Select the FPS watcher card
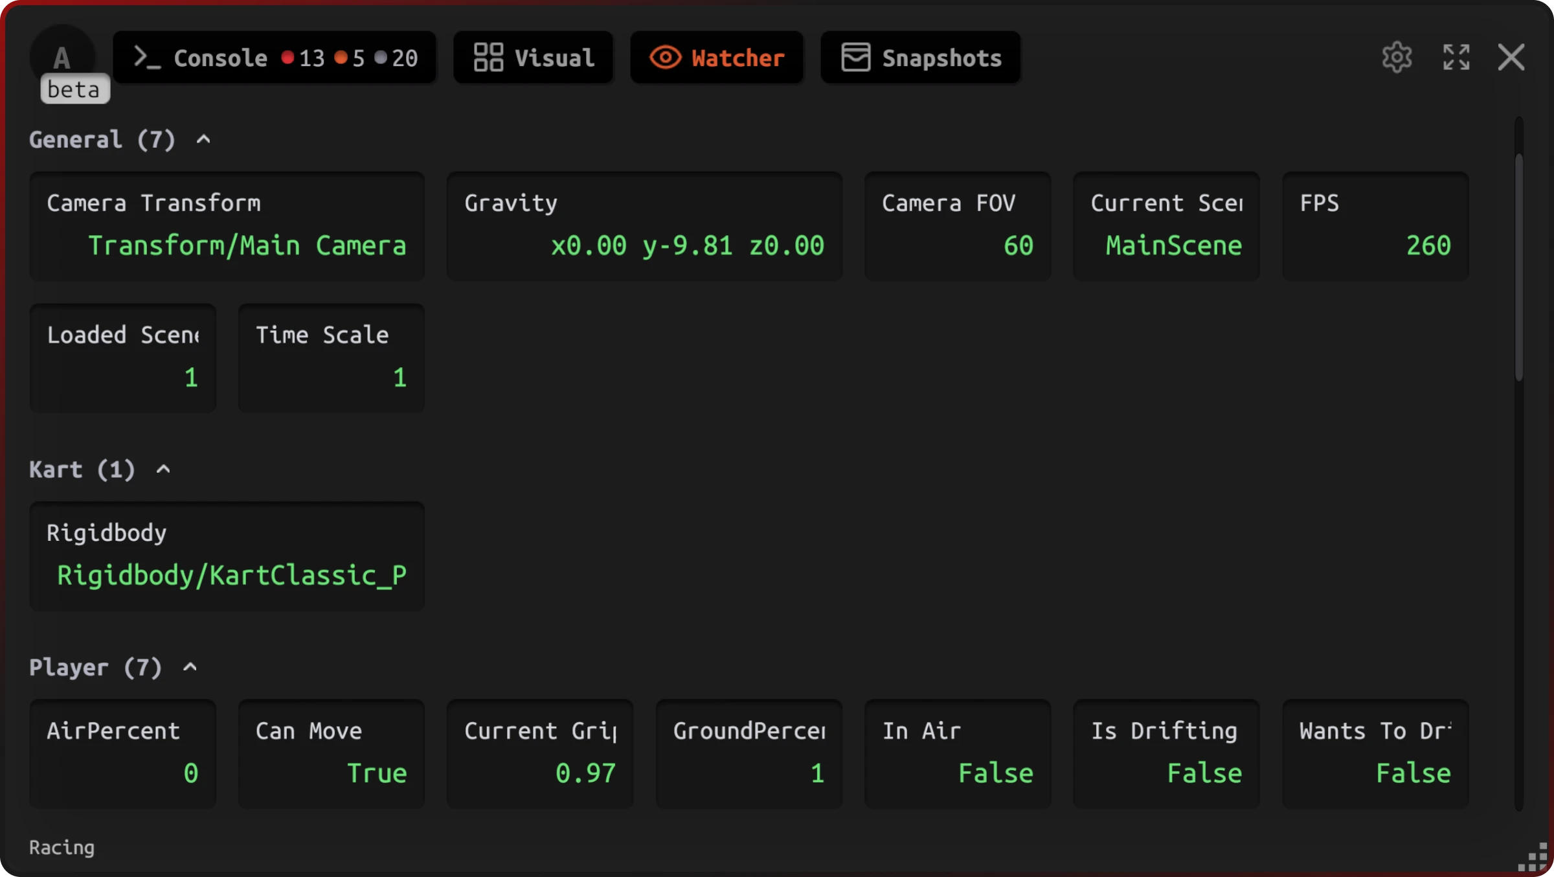 (x=1375, y=225)
